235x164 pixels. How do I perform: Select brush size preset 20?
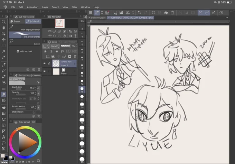click(x=82, y=105)
